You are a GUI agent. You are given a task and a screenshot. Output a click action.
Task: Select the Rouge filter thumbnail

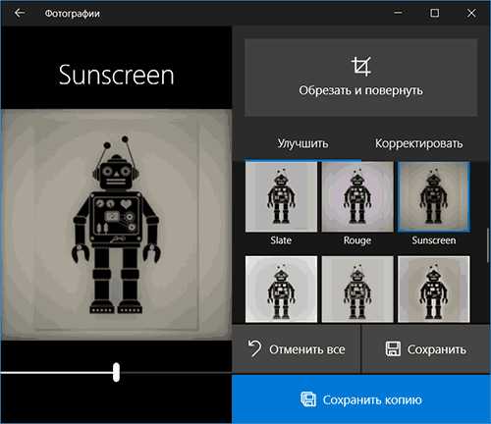[x=357, y=197]
